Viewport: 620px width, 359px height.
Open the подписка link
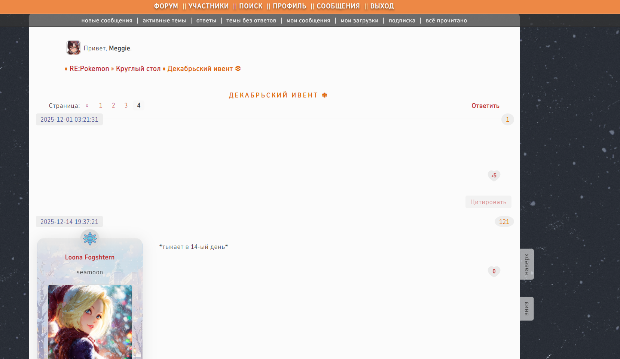(x=402, y=21)
